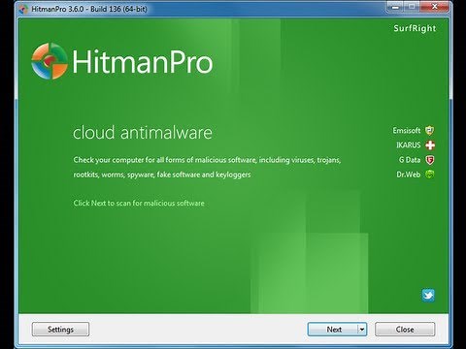Click the HitmanPro logo icon
Screen dimensions: 466x349
coord(50,61)
